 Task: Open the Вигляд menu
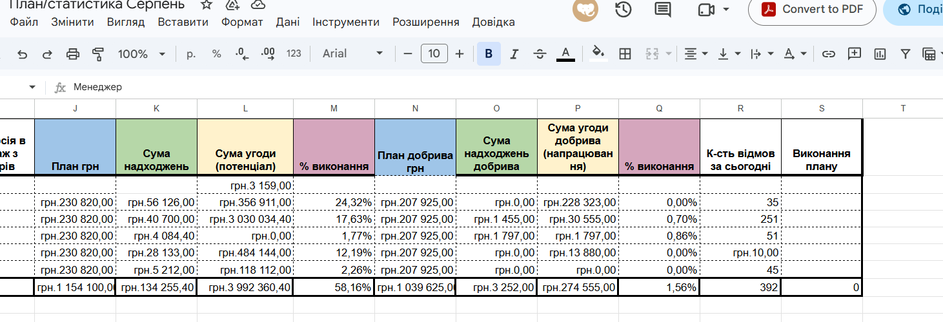pos(126,23)
